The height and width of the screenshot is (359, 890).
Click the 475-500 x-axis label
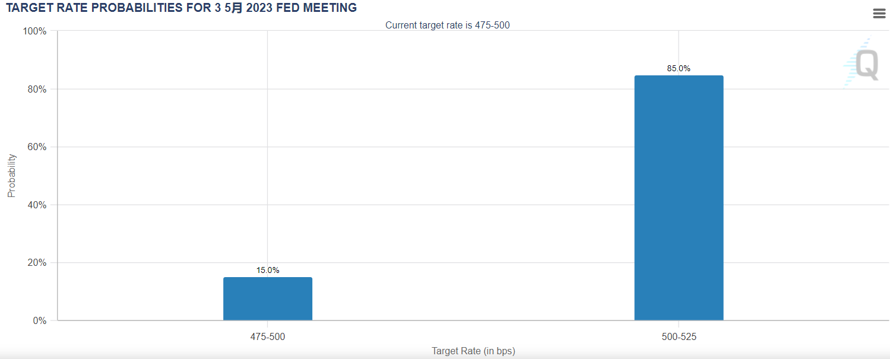[x=267, y=336]
